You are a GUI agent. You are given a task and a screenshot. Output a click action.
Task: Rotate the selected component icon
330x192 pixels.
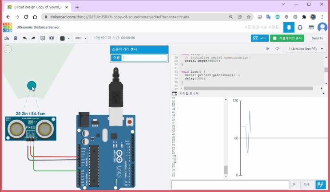7,38
